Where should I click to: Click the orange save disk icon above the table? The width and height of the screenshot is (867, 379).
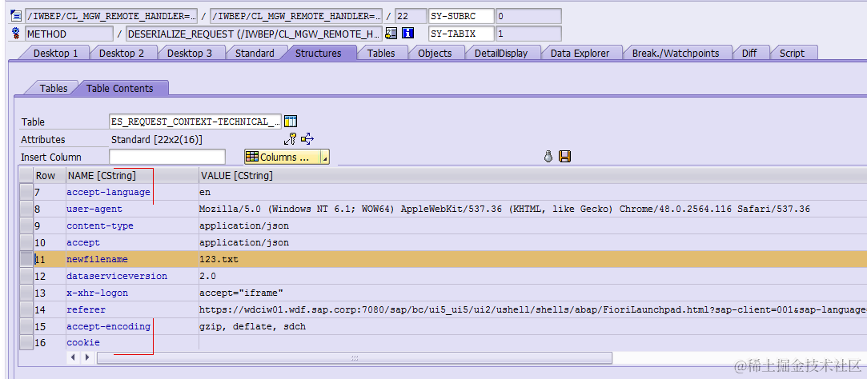[564, 157]
